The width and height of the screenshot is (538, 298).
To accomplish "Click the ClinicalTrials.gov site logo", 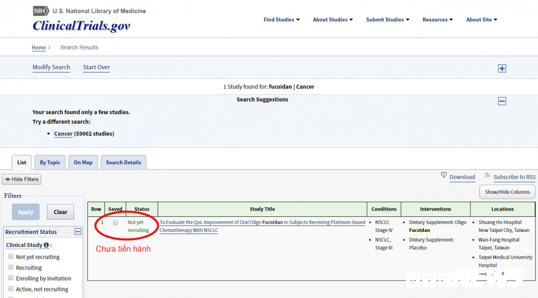I will pos(81,26).
